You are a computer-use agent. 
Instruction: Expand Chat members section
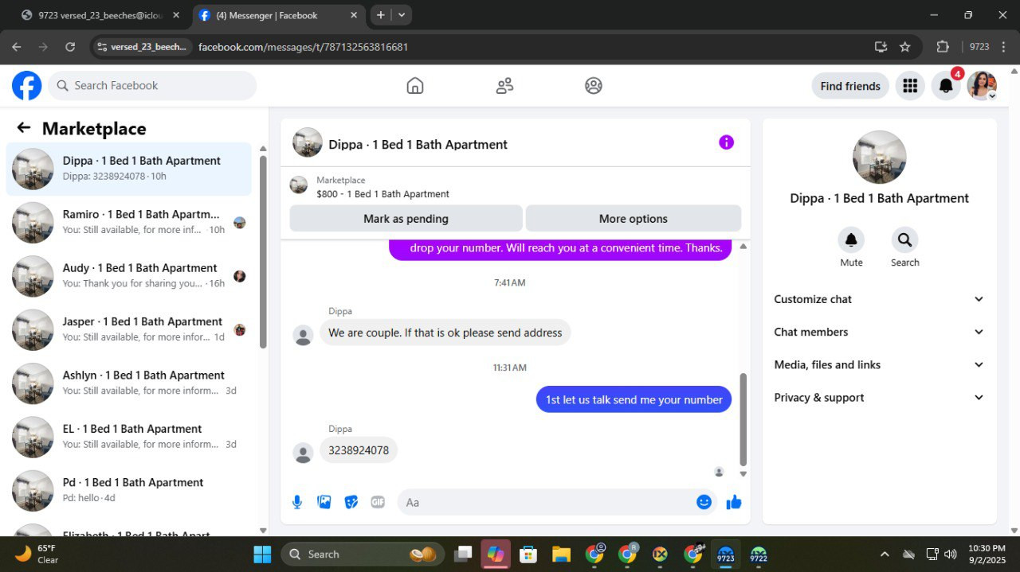click(x=879, y=332)
